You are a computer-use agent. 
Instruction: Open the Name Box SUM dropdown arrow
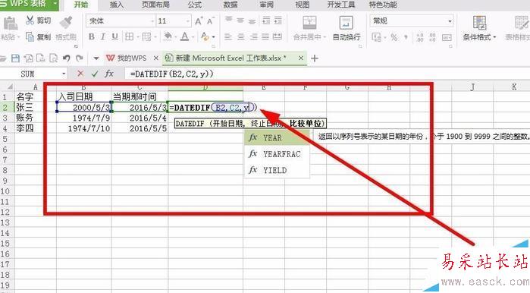click(64, 74)
